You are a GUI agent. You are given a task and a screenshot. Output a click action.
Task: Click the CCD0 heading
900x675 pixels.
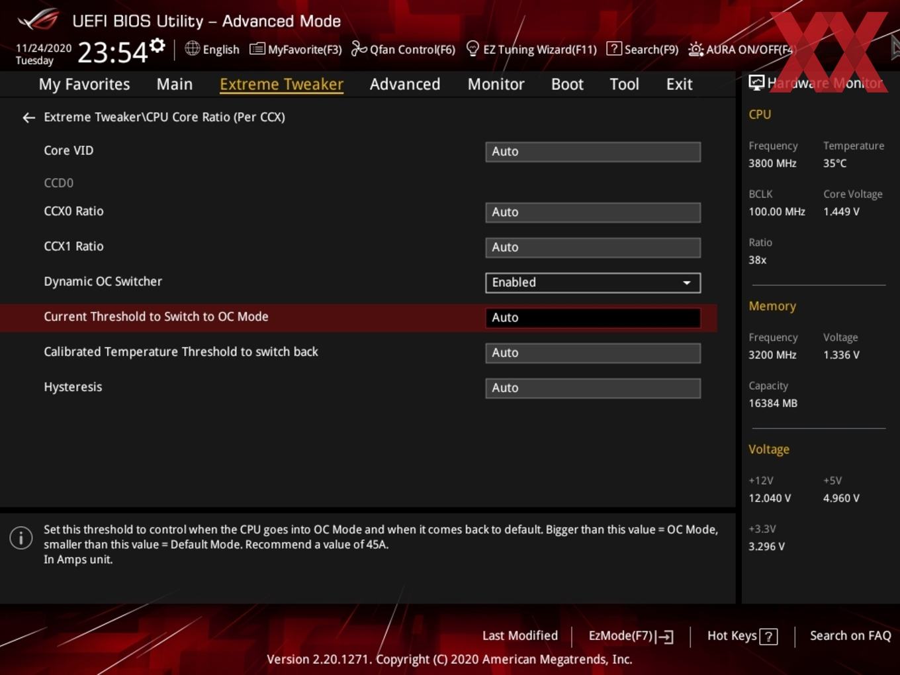click(58, 183)
